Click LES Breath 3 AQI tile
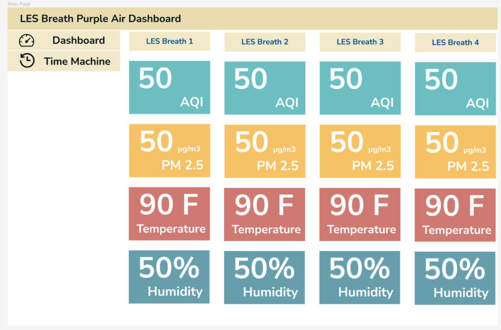Image resolution: width=501 pixels, height=330 pixels. (360, 88)
